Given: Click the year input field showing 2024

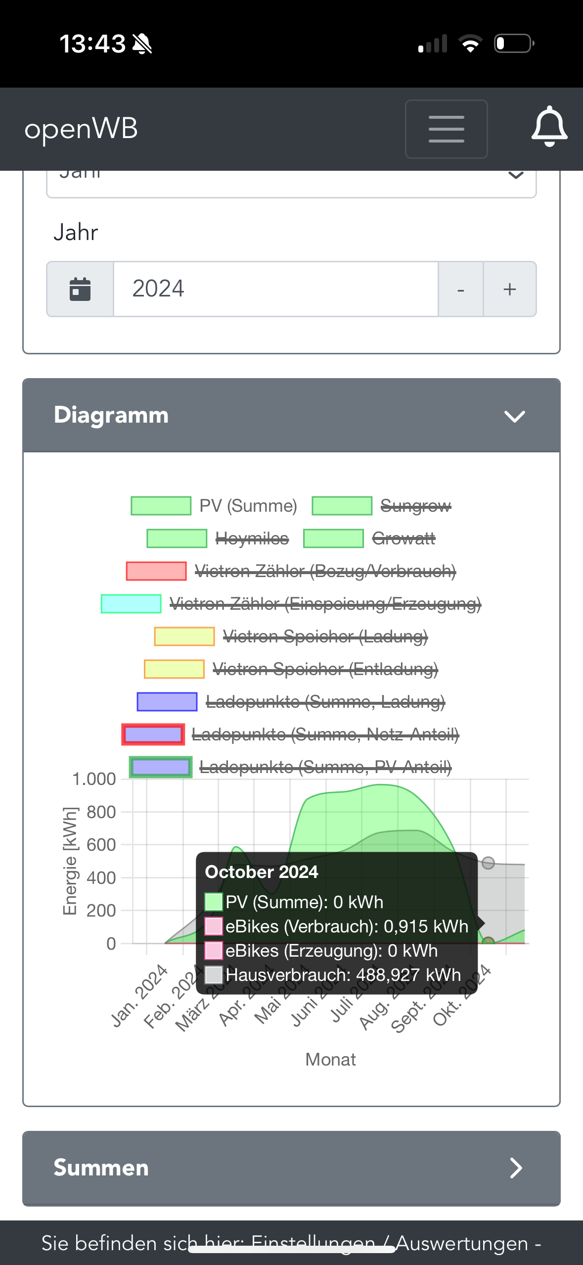Looking at the screenshot, I should 275,289.
